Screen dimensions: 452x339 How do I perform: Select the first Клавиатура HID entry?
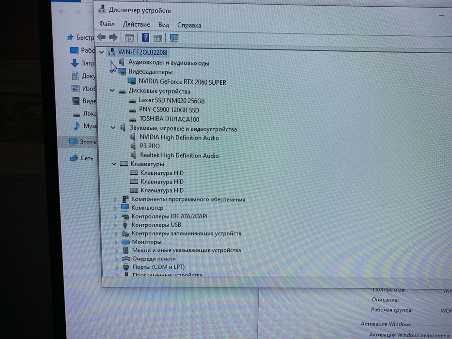click(x=162, y=173)
